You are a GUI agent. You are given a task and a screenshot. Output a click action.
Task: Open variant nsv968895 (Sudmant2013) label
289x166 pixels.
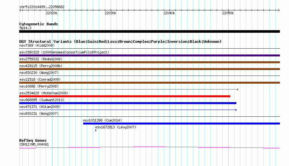[x=42, y=100]
